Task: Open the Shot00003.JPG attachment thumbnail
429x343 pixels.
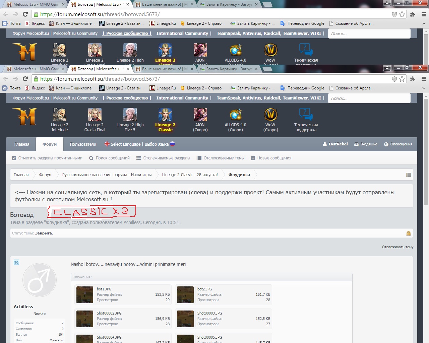Action: pyautogui.click(x=185, y=319)
